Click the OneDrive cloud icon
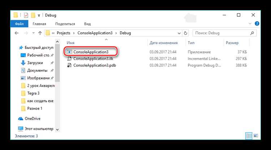 21,119
